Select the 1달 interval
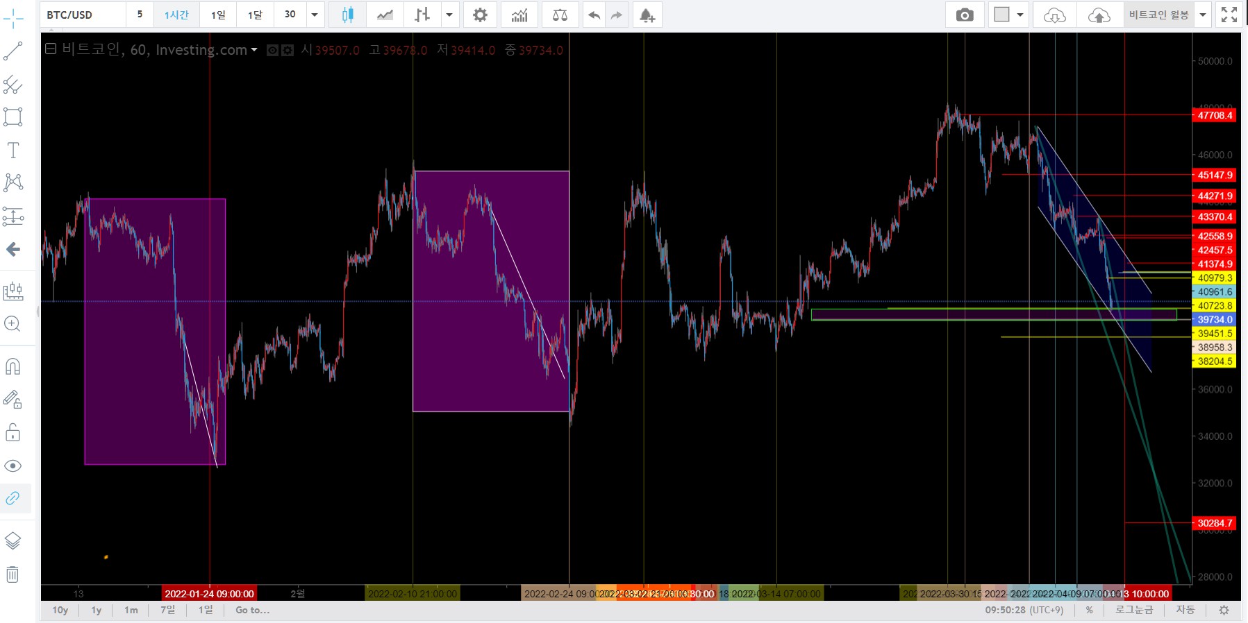 255,15
